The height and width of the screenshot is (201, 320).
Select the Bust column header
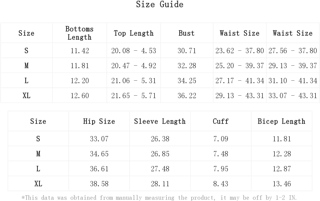point(187,33)
